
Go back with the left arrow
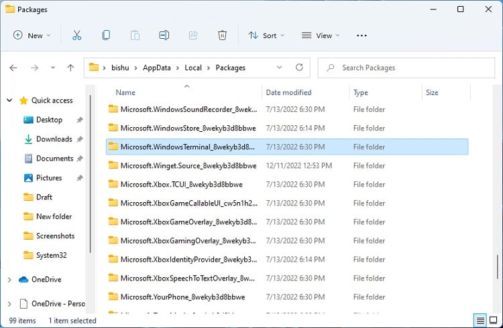point(13,68)
